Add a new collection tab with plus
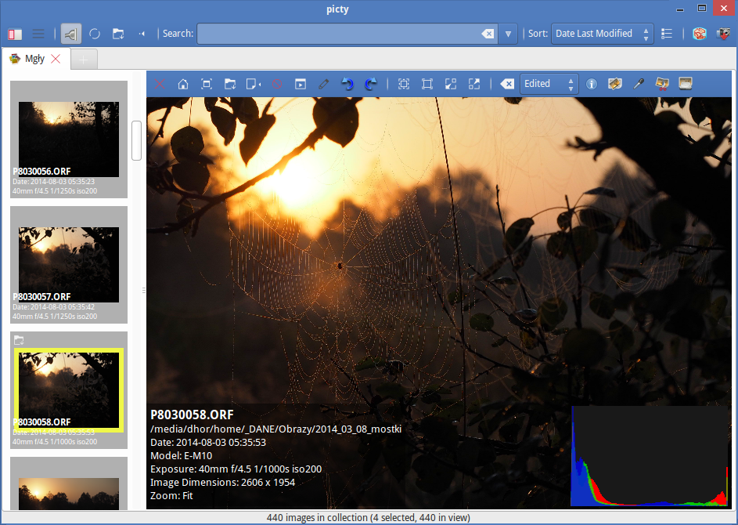This screenshot has height=525, width=738. tap(84, 60)
